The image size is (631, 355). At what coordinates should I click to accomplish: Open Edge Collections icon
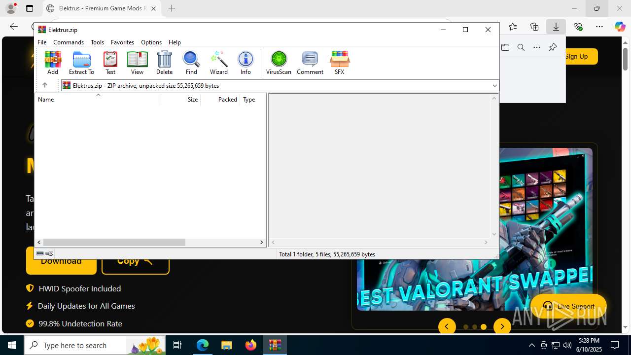[534, 27]
